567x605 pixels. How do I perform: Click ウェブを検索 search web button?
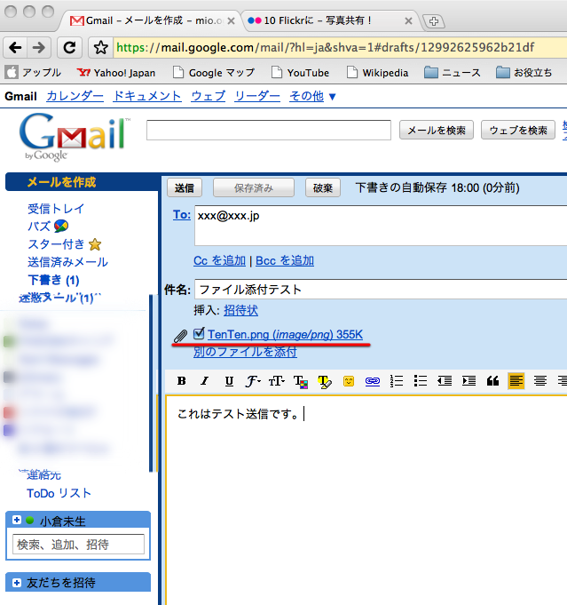518,130
